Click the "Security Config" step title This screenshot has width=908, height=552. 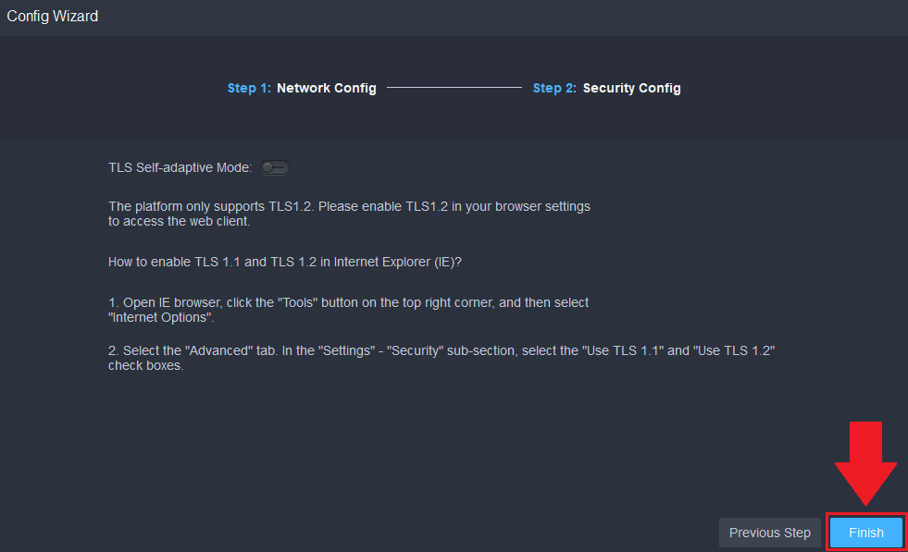[631, 89]
